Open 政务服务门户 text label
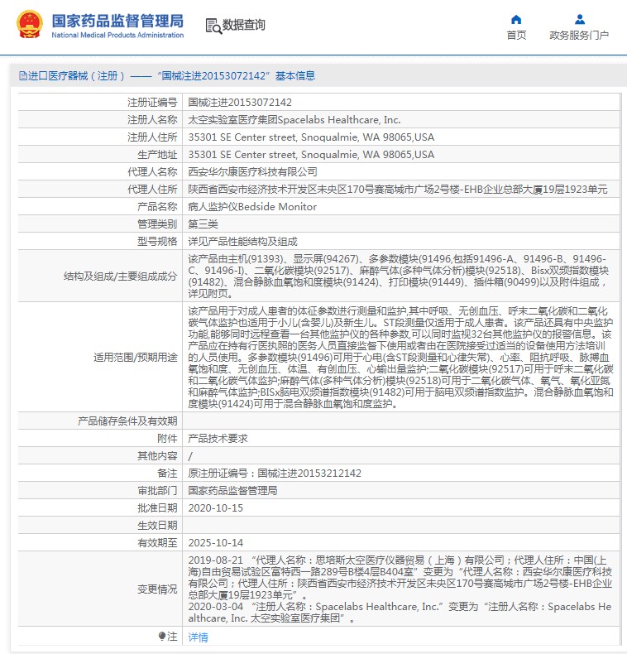 click(579, 35)
